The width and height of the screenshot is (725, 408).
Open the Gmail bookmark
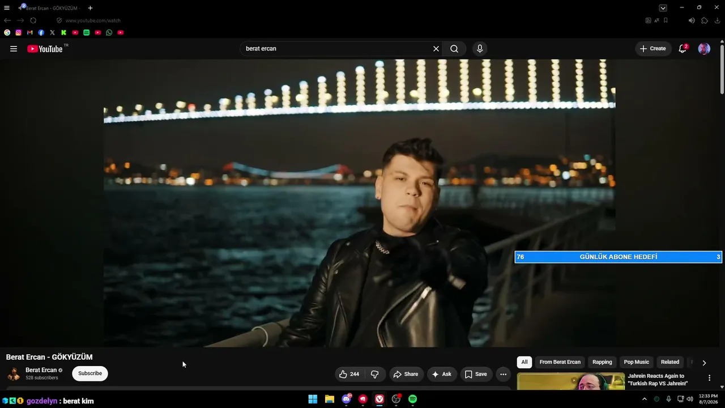[x=29, y=33]
